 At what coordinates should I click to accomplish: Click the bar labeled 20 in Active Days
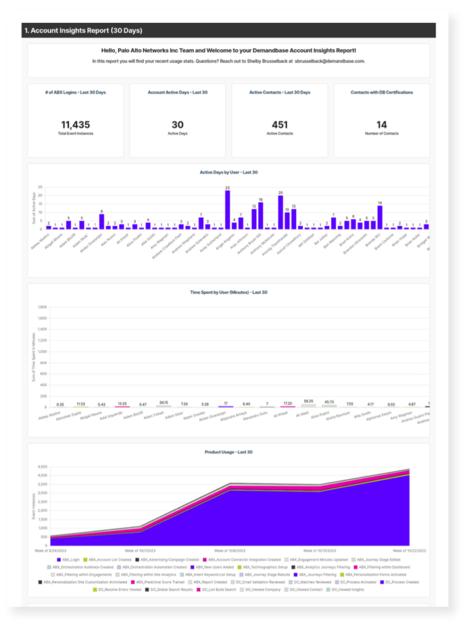tap(280, 212)
